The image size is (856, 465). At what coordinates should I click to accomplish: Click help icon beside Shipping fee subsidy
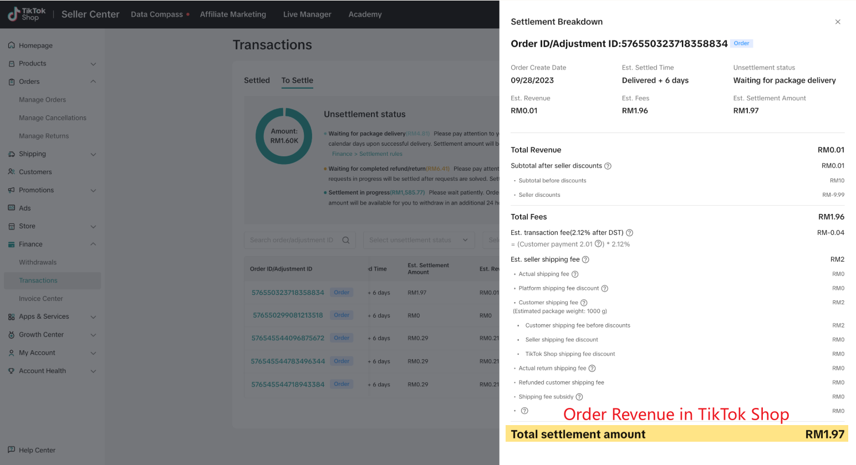pyautogui.click(x=579, y=397)
